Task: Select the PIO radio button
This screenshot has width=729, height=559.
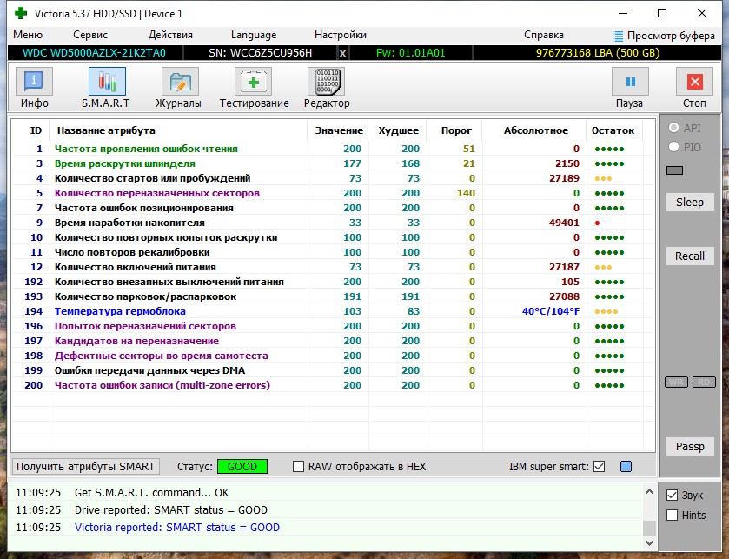Action: [x=673, y=147]
